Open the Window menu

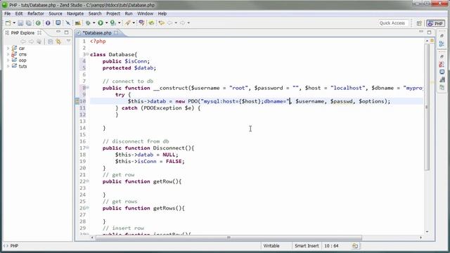point(146,13)
